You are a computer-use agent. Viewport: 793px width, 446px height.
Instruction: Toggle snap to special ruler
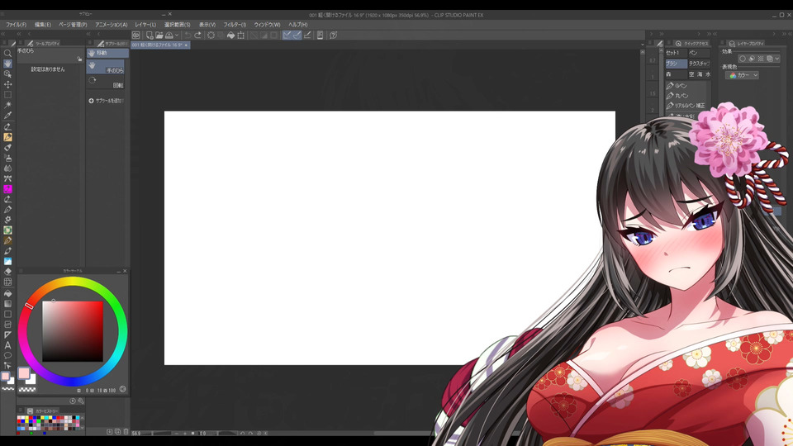[297, 35]
